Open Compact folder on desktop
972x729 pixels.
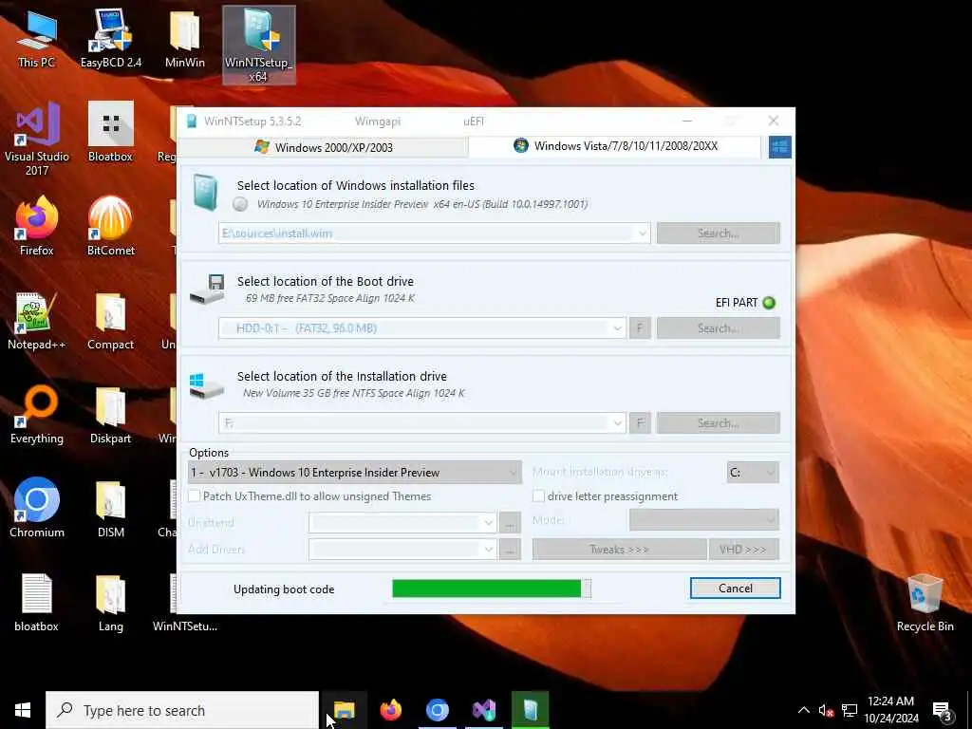110,321
